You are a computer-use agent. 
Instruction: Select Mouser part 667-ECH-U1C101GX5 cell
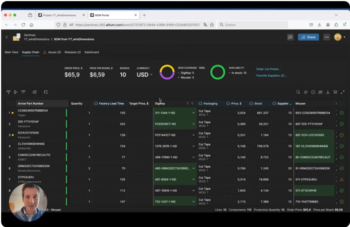pyautogui.click(x=314, y=135)
